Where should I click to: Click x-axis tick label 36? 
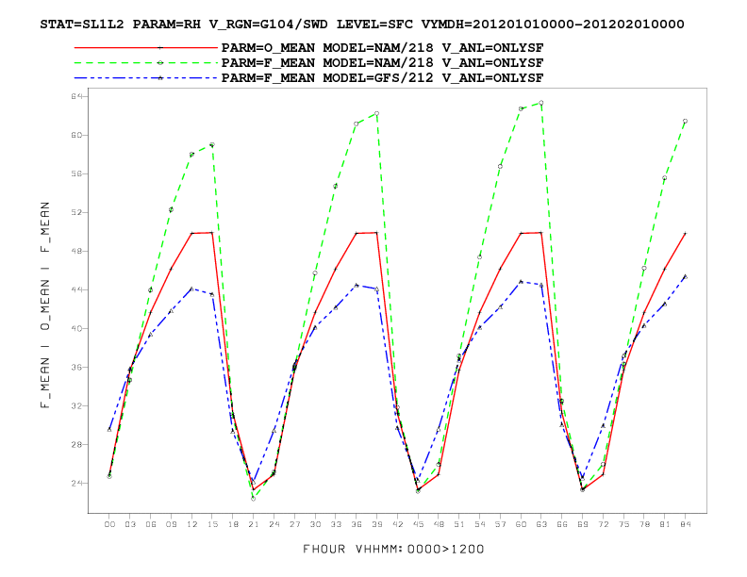[357, 524]
